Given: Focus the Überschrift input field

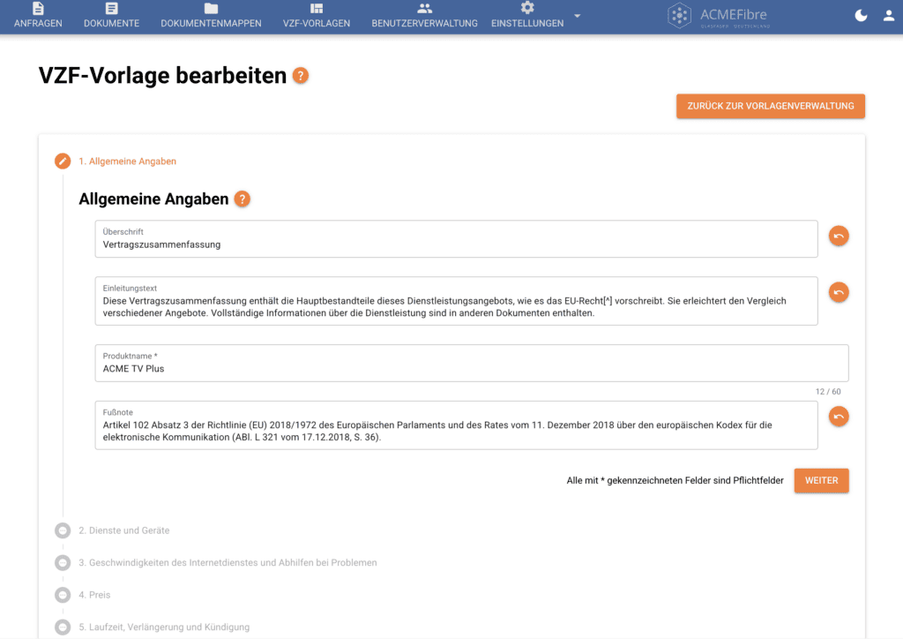Looking at the screenshot, I should coord(456,238).
